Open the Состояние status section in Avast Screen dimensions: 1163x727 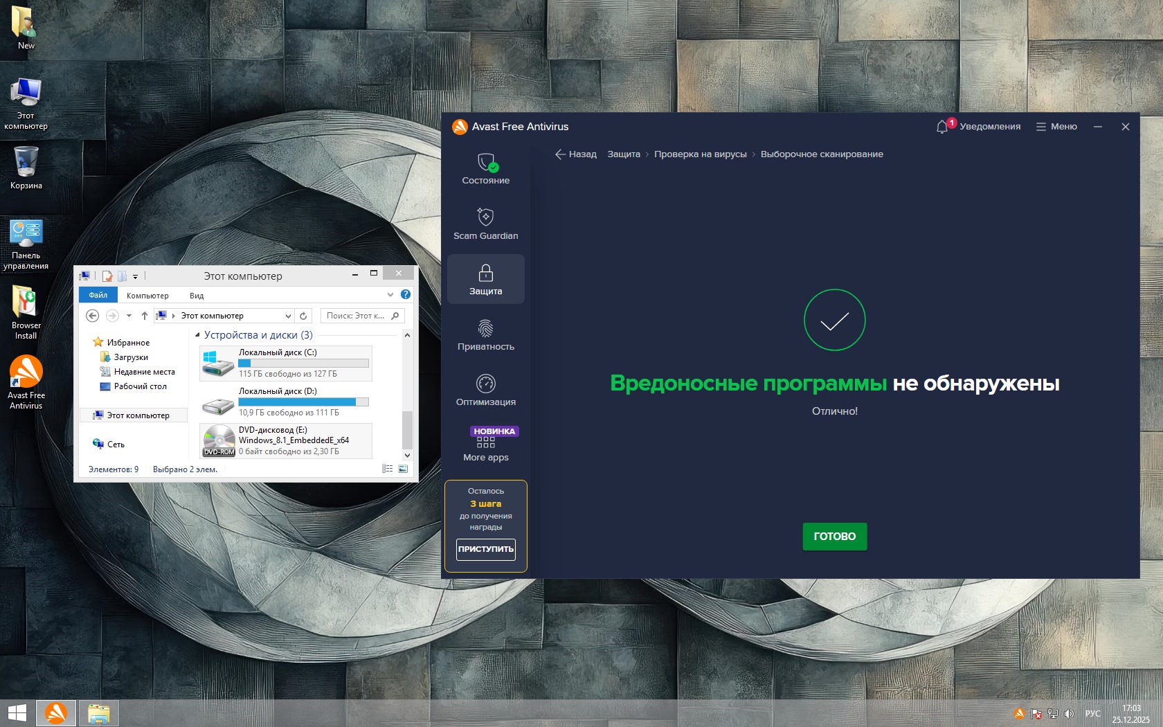click(x=485, y=169)
